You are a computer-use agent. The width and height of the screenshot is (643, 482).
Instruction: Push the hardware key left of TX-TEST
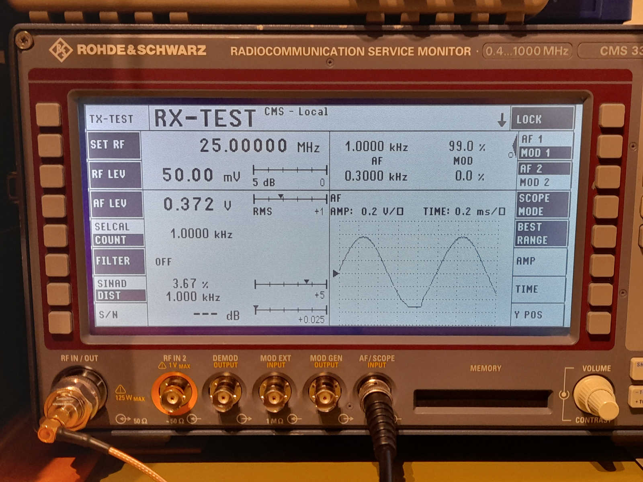[x=48, y=114]
